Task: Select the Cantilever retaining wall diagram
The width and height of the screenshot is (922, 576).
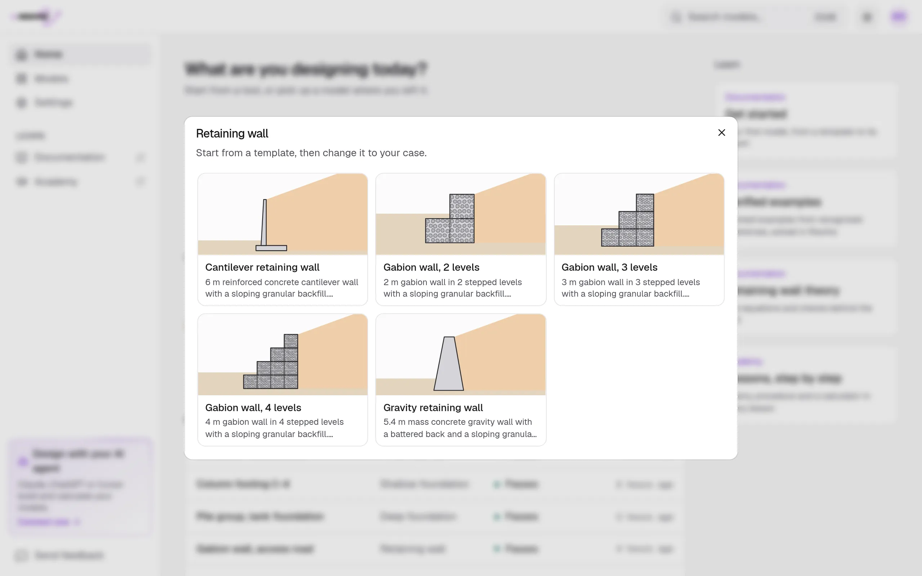Action: (x=283, y=214)
